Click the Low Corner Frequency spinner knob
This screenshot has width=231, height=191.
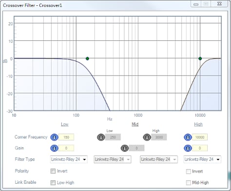coord(54,137)
